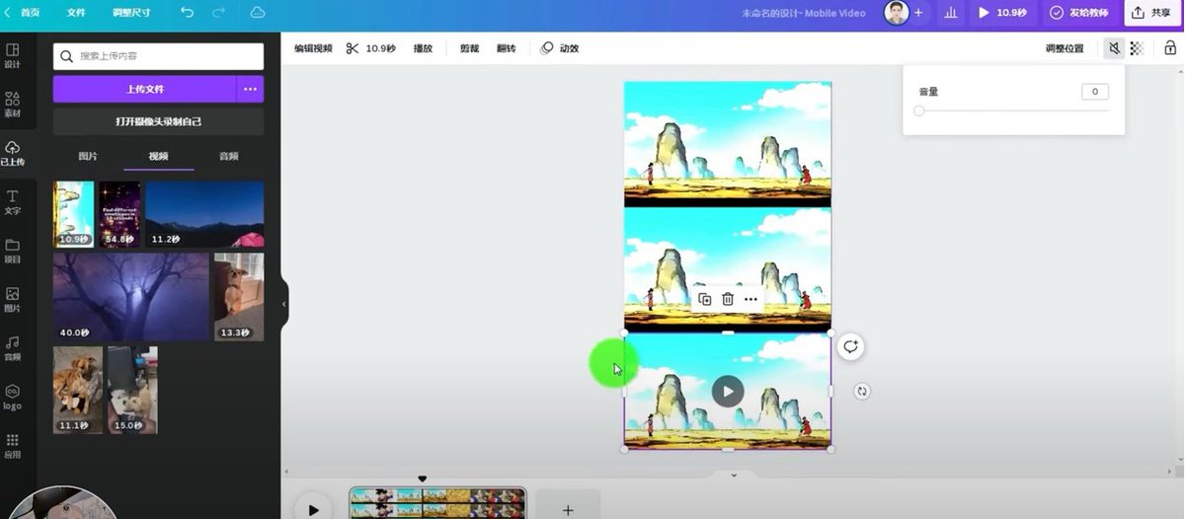This screenshot has width=1185, height=519.
Task: Click the comment bubble icon beside canvas
Action: [x=850, y=346]
